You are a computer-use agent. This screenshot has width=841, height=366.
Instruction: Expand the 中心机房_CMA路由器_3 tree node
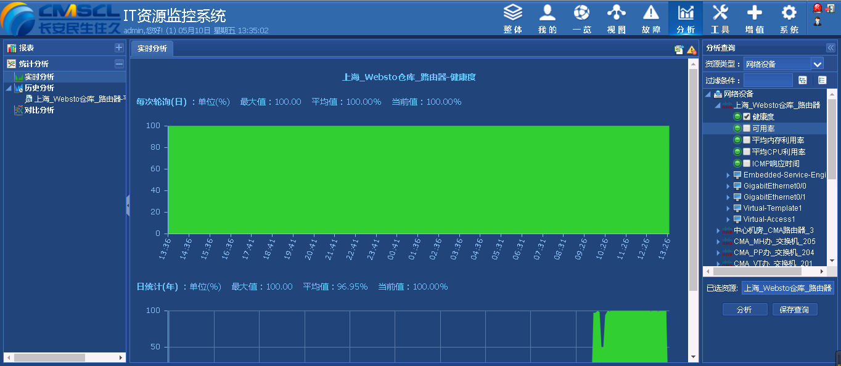pos(718,230)
